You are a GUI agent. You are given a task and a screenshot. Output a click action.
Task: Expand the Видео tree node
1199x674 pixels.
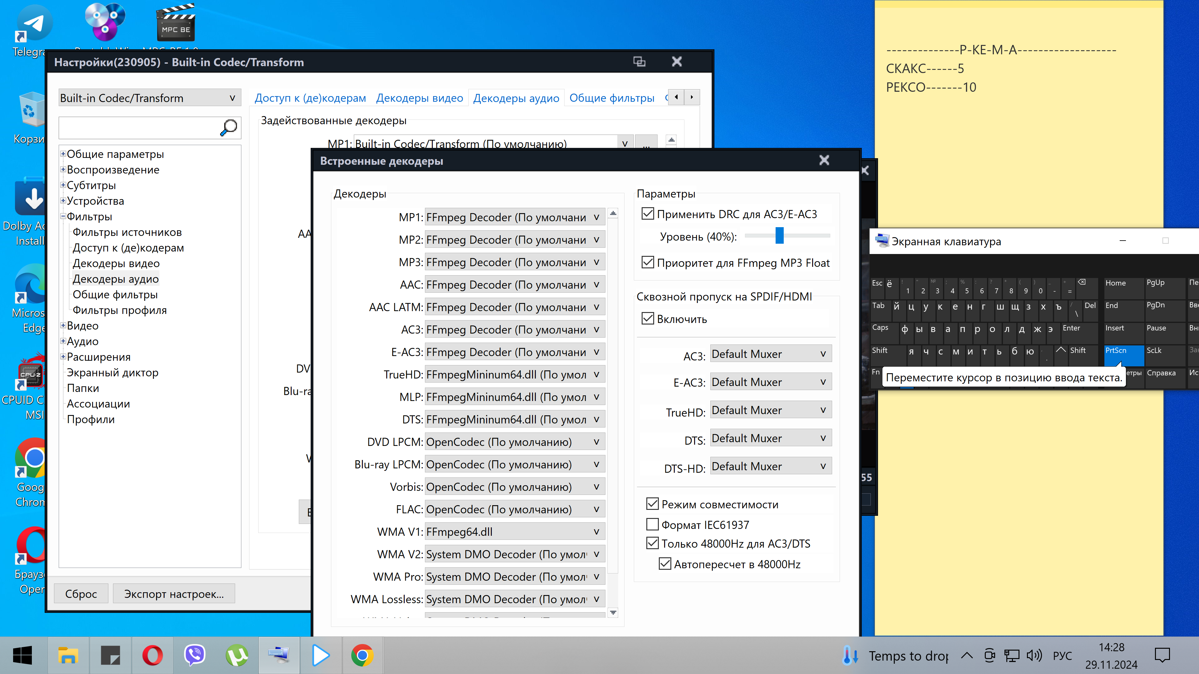click(x=63, y=325)
